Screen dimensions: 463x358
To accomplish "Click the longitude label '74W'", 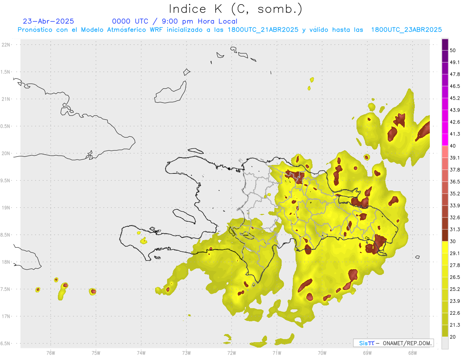I will [x=141, y=353].
